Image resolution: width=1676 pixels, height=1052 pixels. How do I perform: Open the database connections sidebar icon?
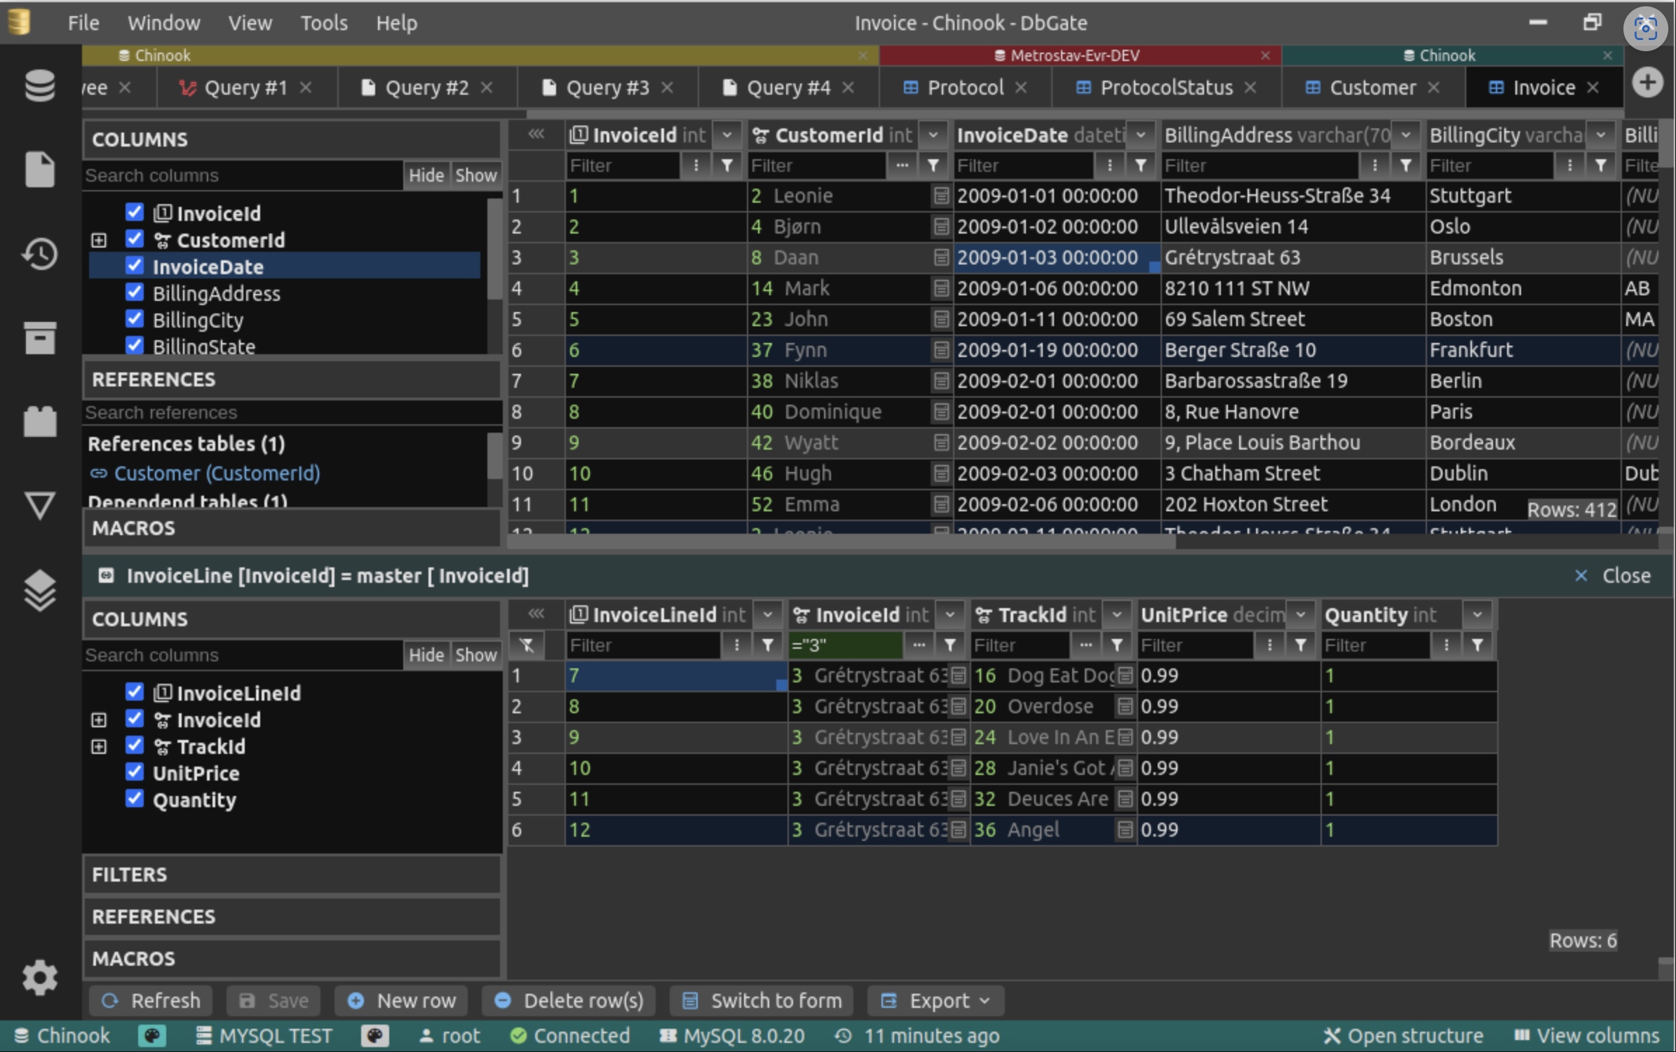[x=39, y=86]
